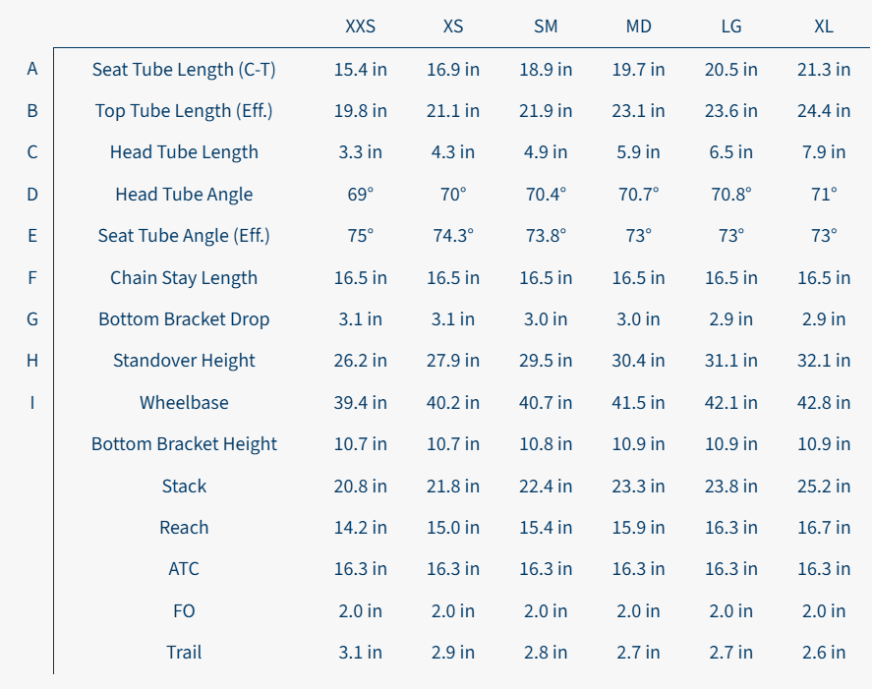This screenshot has width=872, height=689.
Task: Select the Standover Height row label
Action: (184, 361)
